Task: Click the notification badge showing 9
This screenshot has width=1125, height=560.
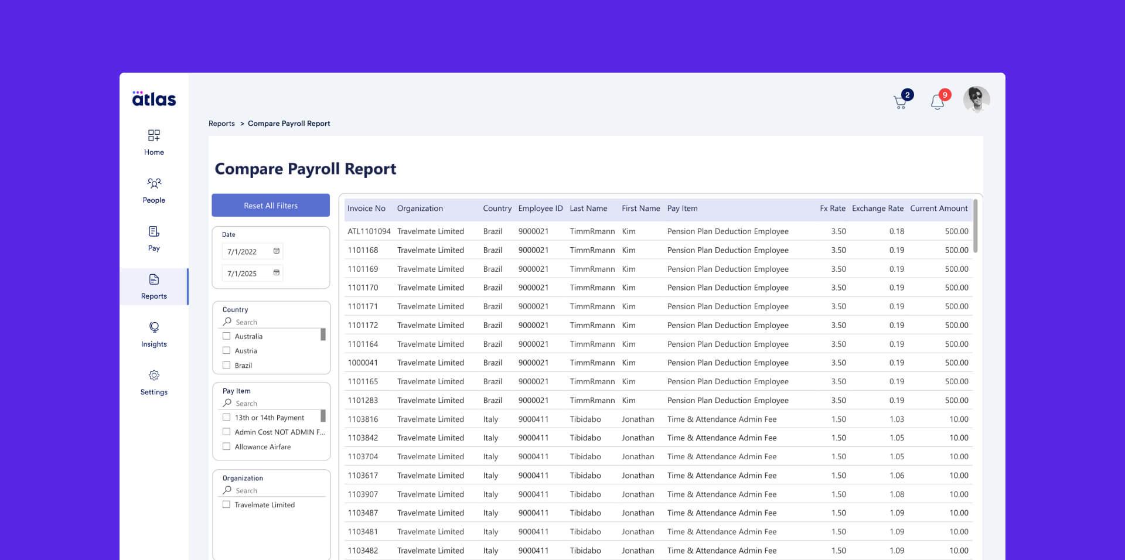Action: (945, 95)
